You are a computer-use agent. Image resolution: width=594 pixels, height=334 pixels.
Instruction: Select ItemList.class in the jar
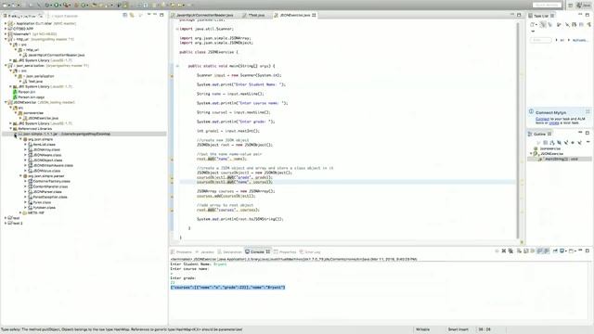click(44, 145)
